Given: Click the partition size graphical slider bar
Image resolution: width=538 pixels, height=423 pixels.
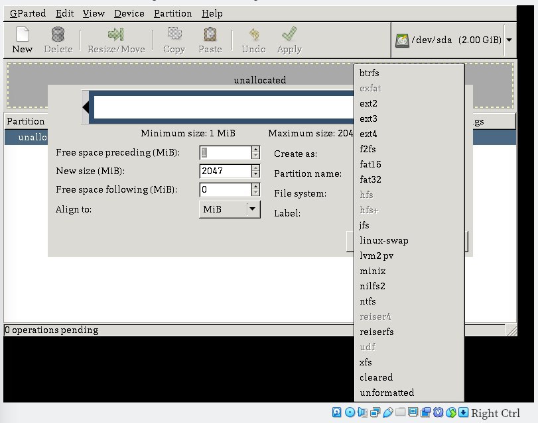Looking at the screenshot, I should pyautogui.click(x=223, y=107).
